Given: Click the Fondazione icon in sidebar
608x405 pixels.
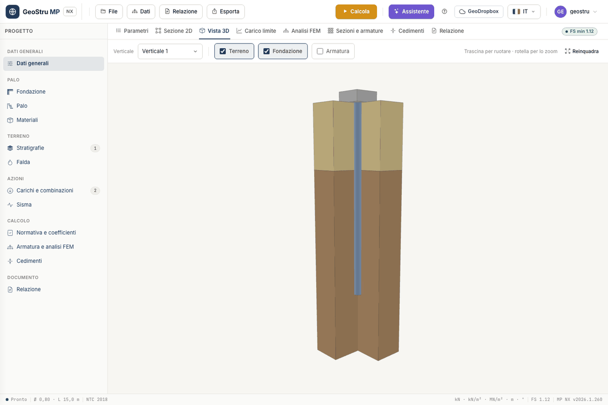Looking at the screenshot, I should pyautogui.click(x=10, y=92).
